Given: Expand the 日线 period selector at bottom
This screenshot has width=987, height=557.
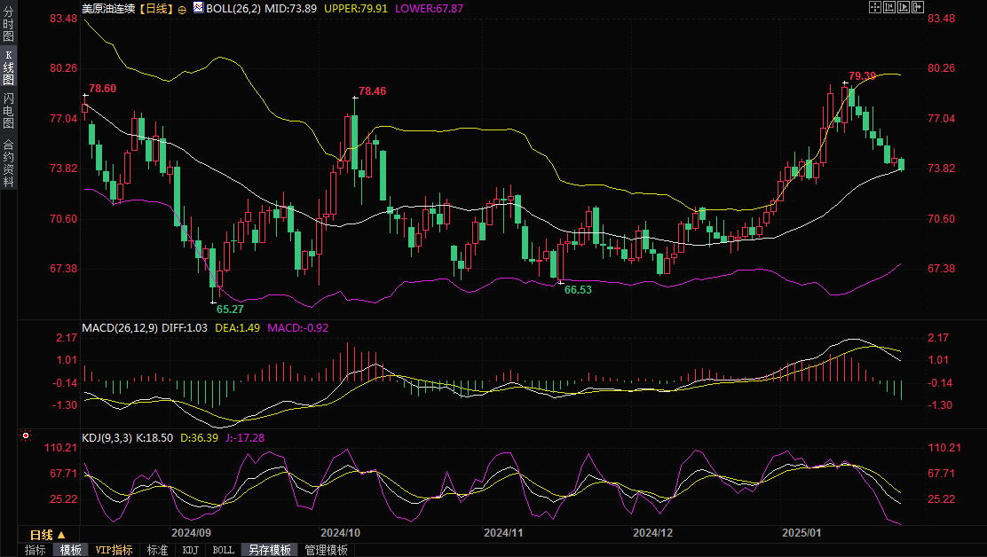Looking at the screenshot, I should pyautogui.click(x=47, y=535).
